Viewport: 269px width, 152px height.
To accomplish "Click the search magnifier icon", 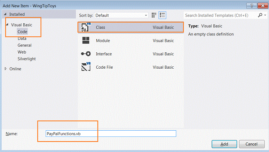I will tap(260, 15).
